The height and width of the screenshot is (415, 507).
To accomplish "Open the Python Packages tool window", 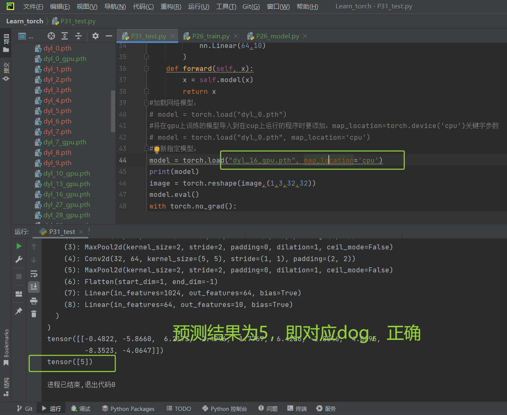I will click(x=128, y=409).
